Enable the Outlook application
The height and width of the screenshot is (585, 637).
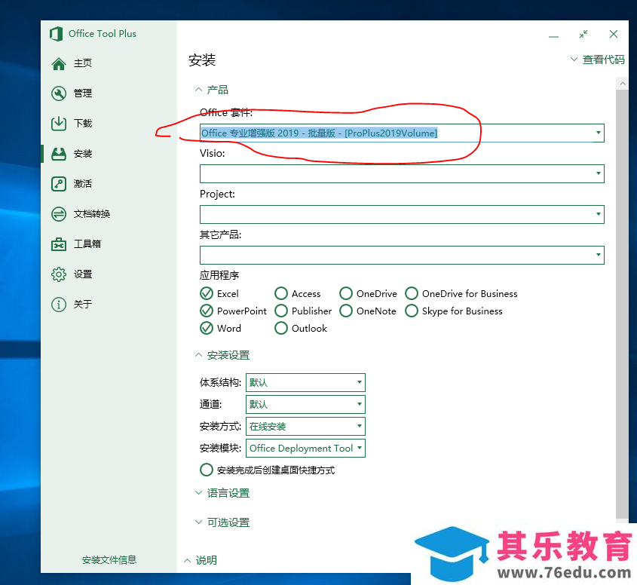point(281,328)
